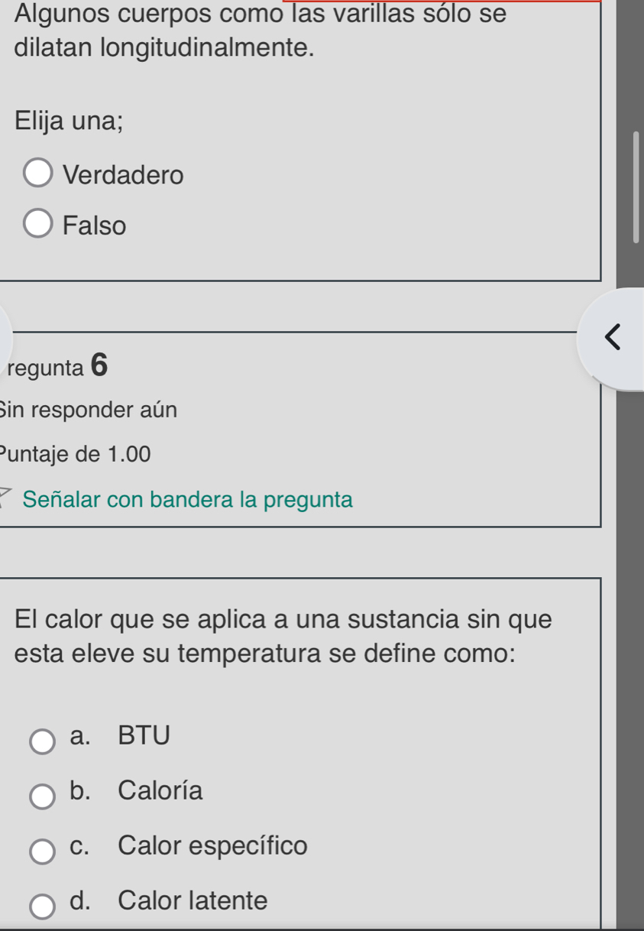Image resolution: width=644 pixels, height=931 pixels.
Task: Click the question text about calor aplicado
Action: coord(283,637)
